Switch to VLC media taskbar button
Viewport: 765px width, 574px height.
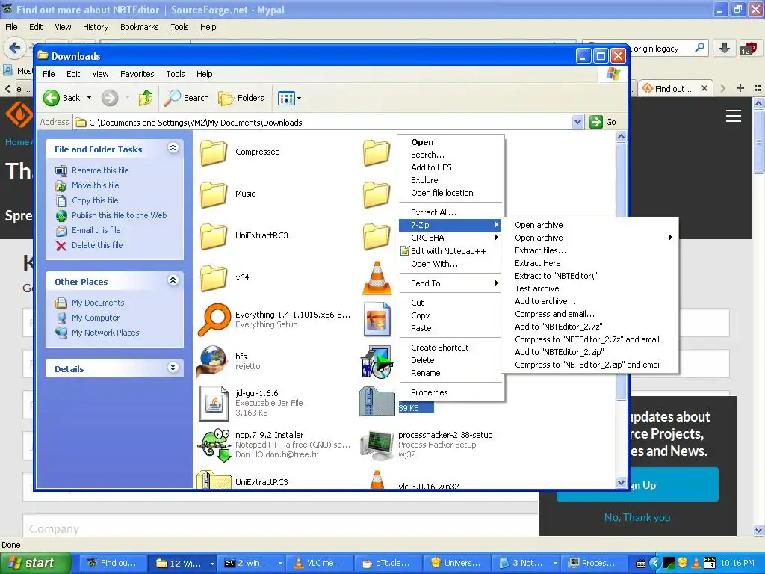point(318,564)
